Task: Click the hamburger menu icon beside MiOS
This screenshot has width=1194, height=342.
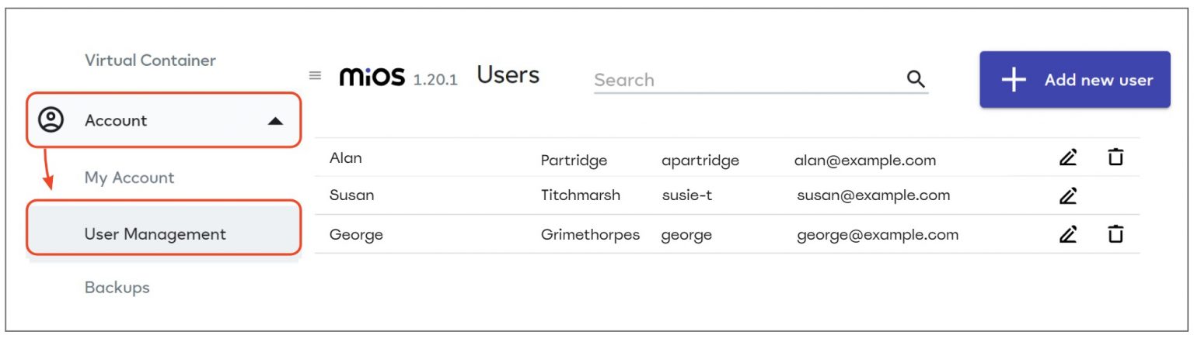Action: pos(315,76)
